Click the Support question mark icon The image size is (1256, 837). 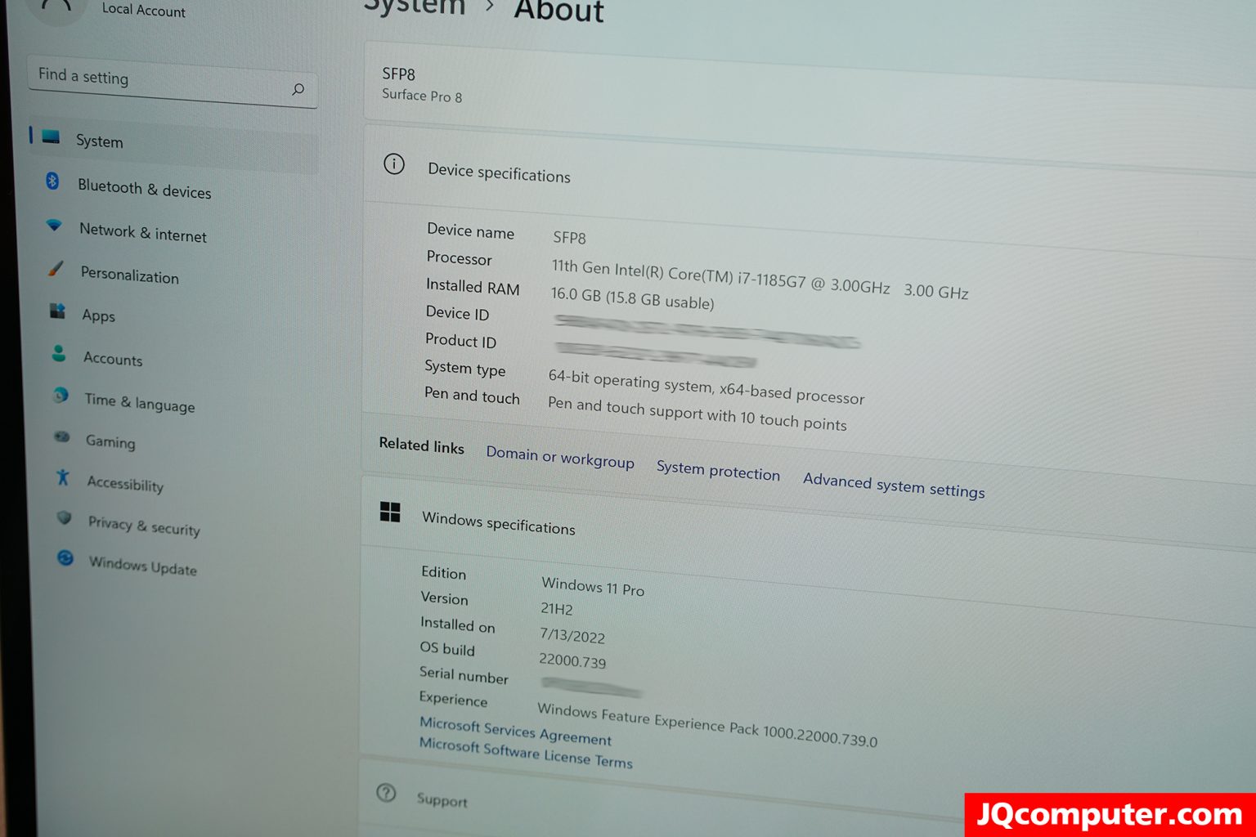point(386,793)
